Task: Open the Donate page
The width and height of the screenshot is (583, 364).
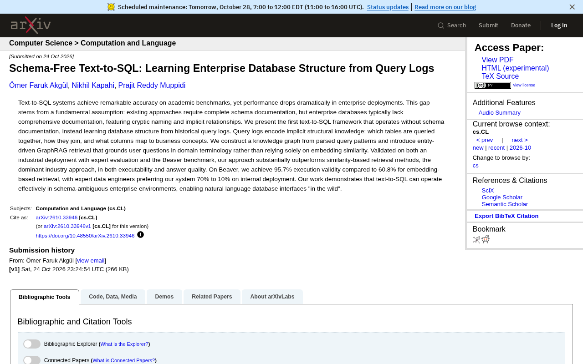Action: click(521, 25)
